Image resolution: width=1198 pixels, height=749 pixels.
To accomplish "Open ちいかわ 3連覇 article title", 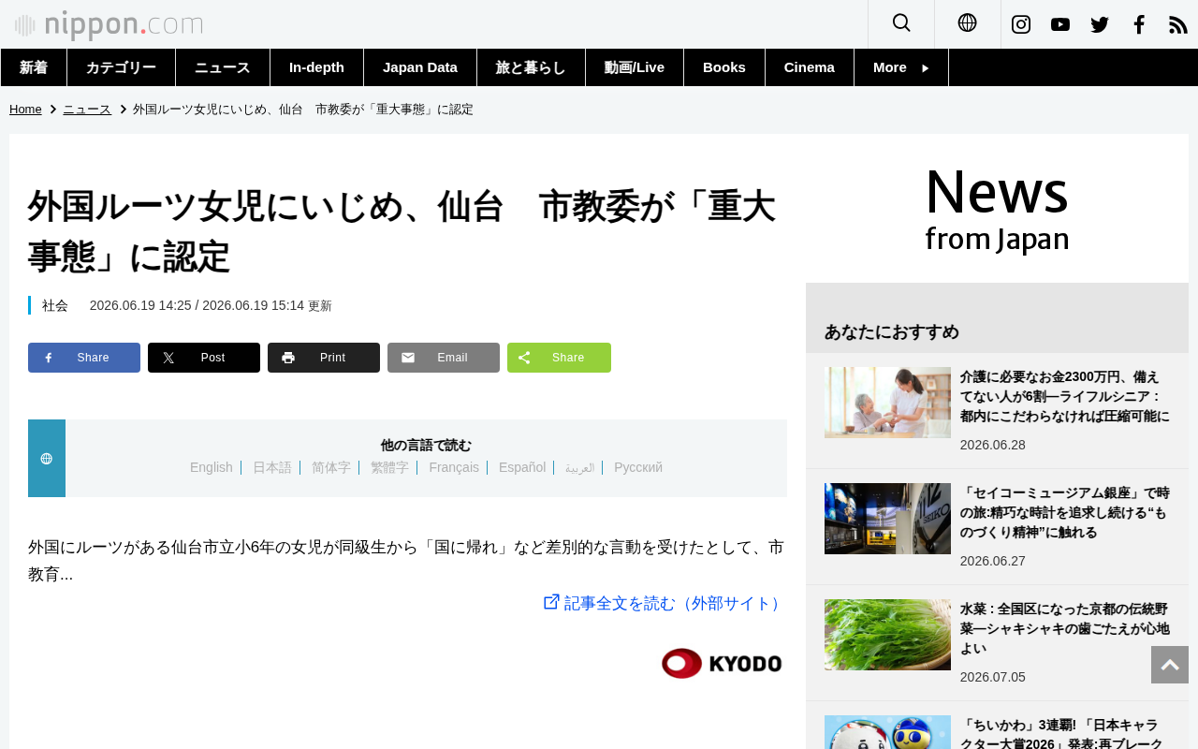I will point(1061,733).
